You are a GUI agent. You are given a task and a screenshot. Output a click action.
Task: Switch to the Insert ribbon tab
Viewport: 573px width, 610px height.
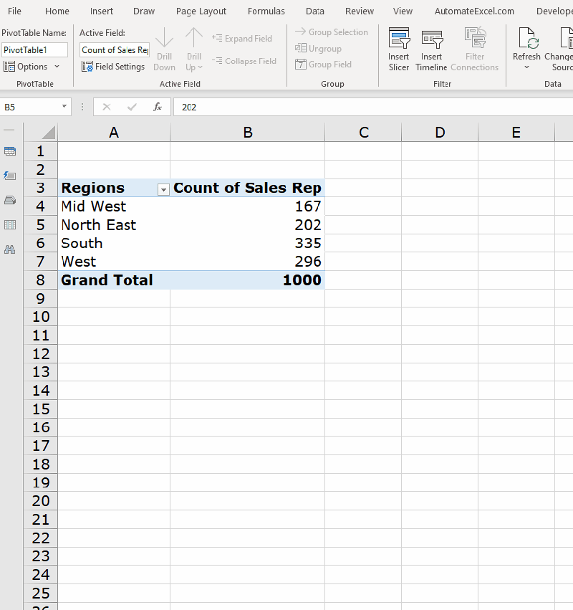101,11
